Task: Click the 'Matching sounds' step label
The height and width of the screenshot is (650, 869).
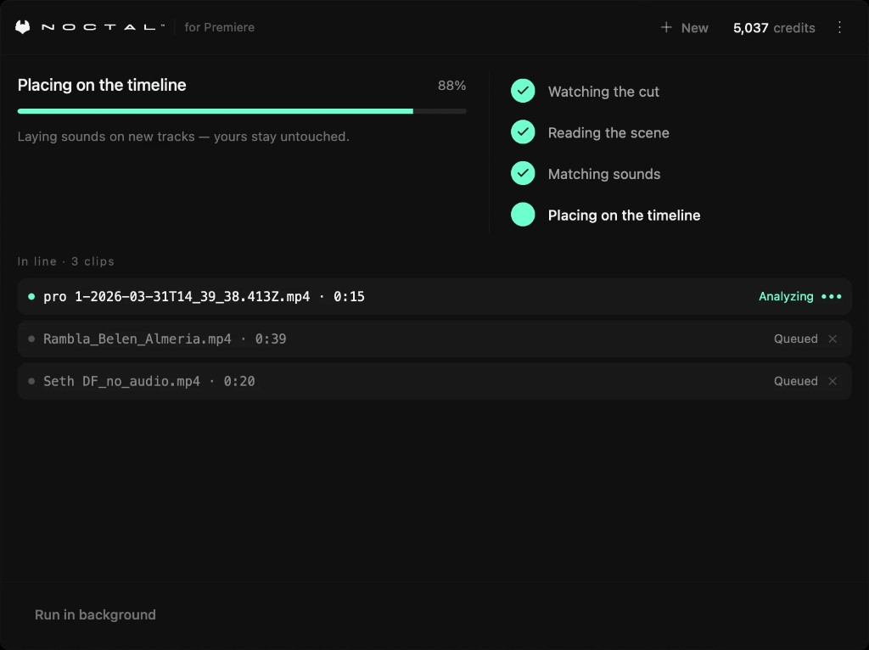Action: tap(604, 174)
